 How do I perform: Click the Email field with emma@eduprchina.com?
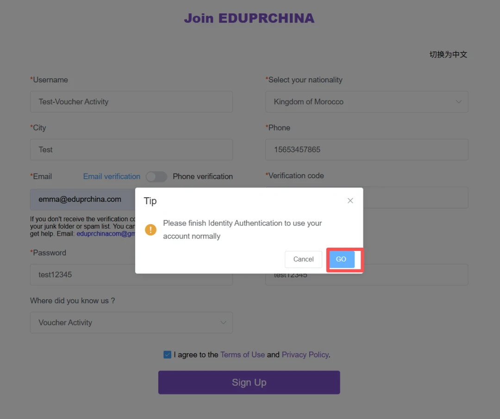coord(83,199)
